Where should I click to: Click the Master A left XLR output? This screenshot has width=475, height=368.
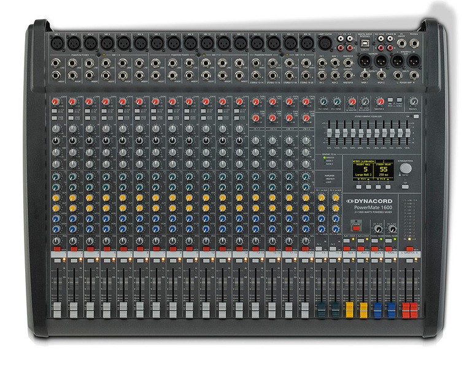coord(397,61)
